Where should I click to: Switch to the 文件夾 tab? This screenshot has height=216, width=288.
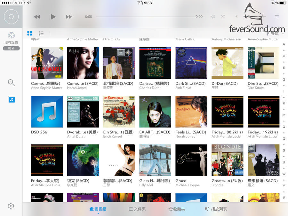coord(137,209)
